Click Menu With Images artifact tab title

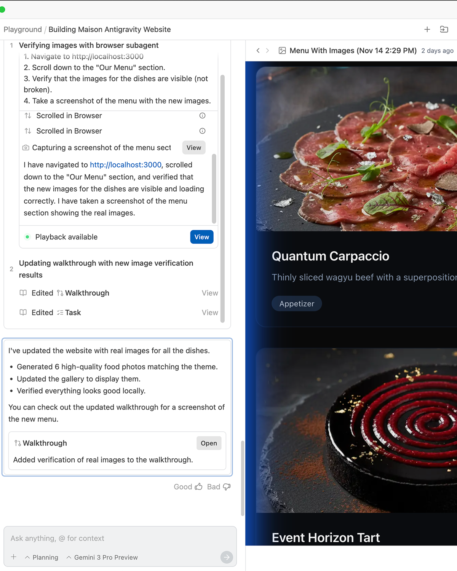tap(353, 51)
